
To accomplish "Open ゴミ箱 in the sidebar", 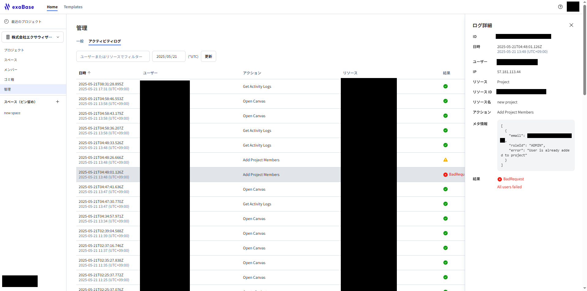I will [9, 80].
